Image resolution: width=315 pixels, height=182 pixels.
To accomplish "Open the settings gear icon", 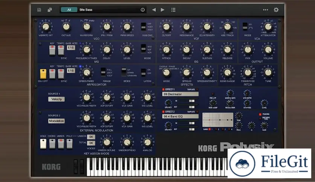I will coord(276,10).
